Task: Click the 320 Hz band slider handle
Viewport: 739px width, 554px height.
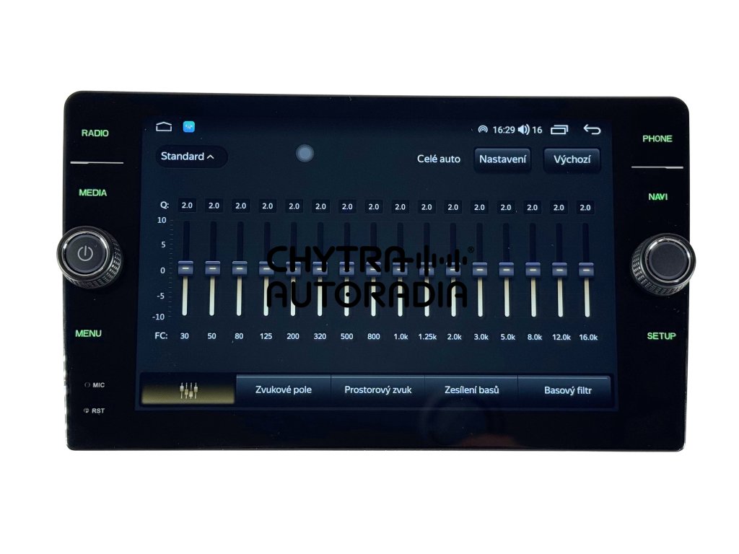Action: 320,268
